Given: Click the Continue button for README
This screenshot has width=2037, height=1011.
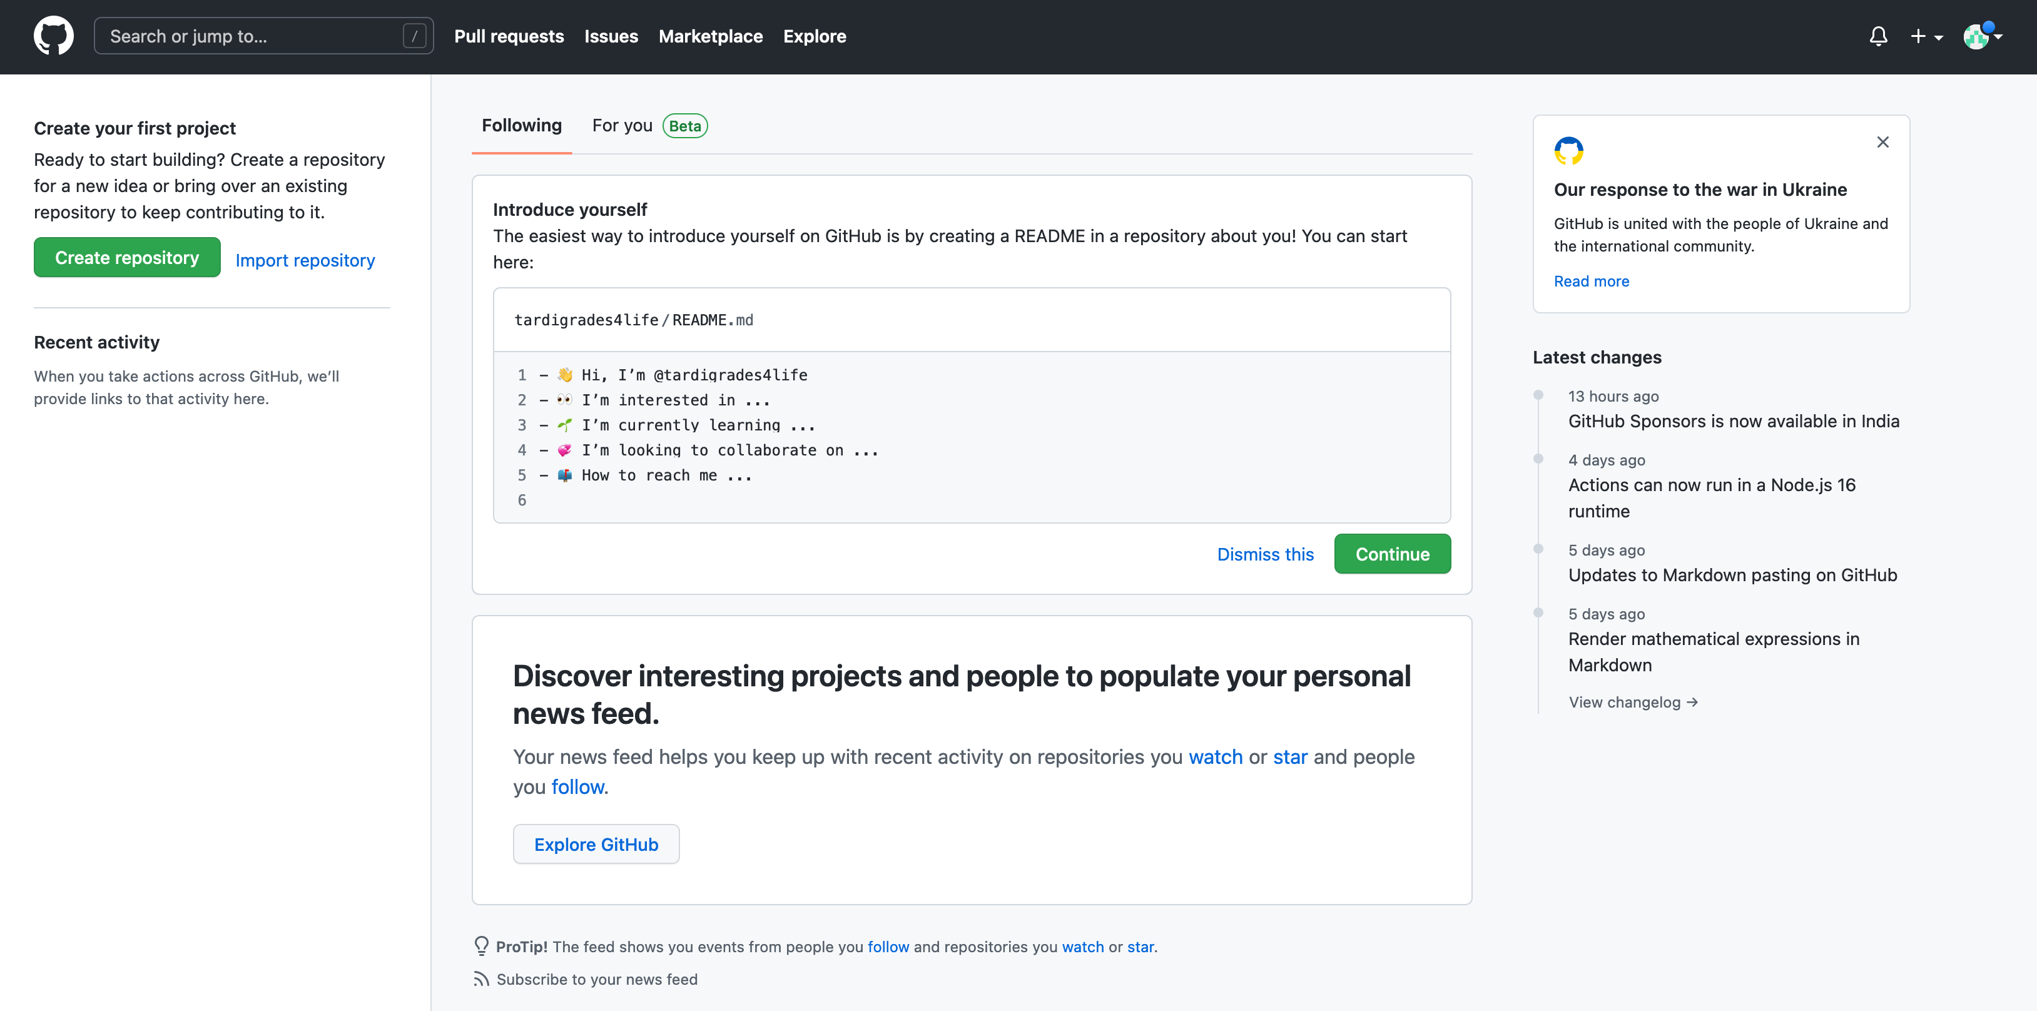Looking at the screenshot, I should pos(1392,554).
